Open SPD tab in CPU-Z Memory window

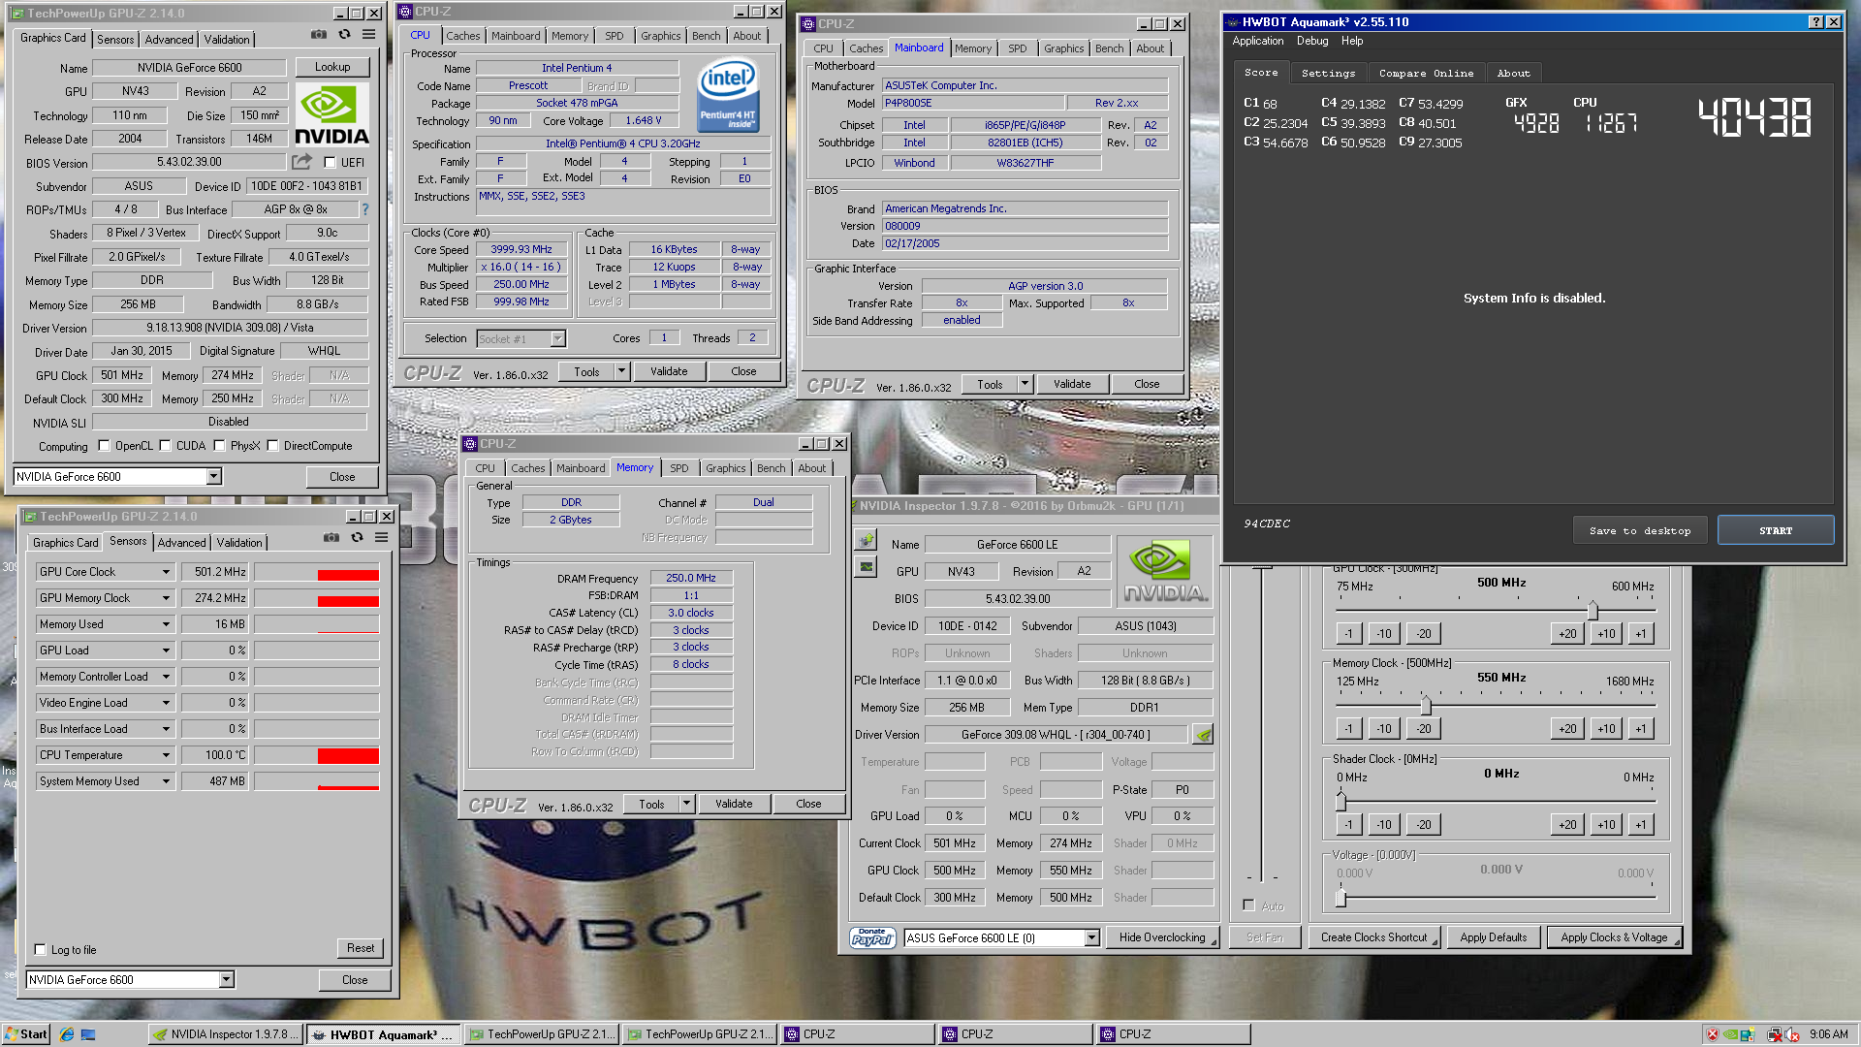678,468
